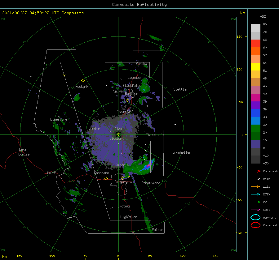Screen dimensions: 279x260
Task: Click the intense storm cell east of Airdrie
Action: [x=149, y=165]
